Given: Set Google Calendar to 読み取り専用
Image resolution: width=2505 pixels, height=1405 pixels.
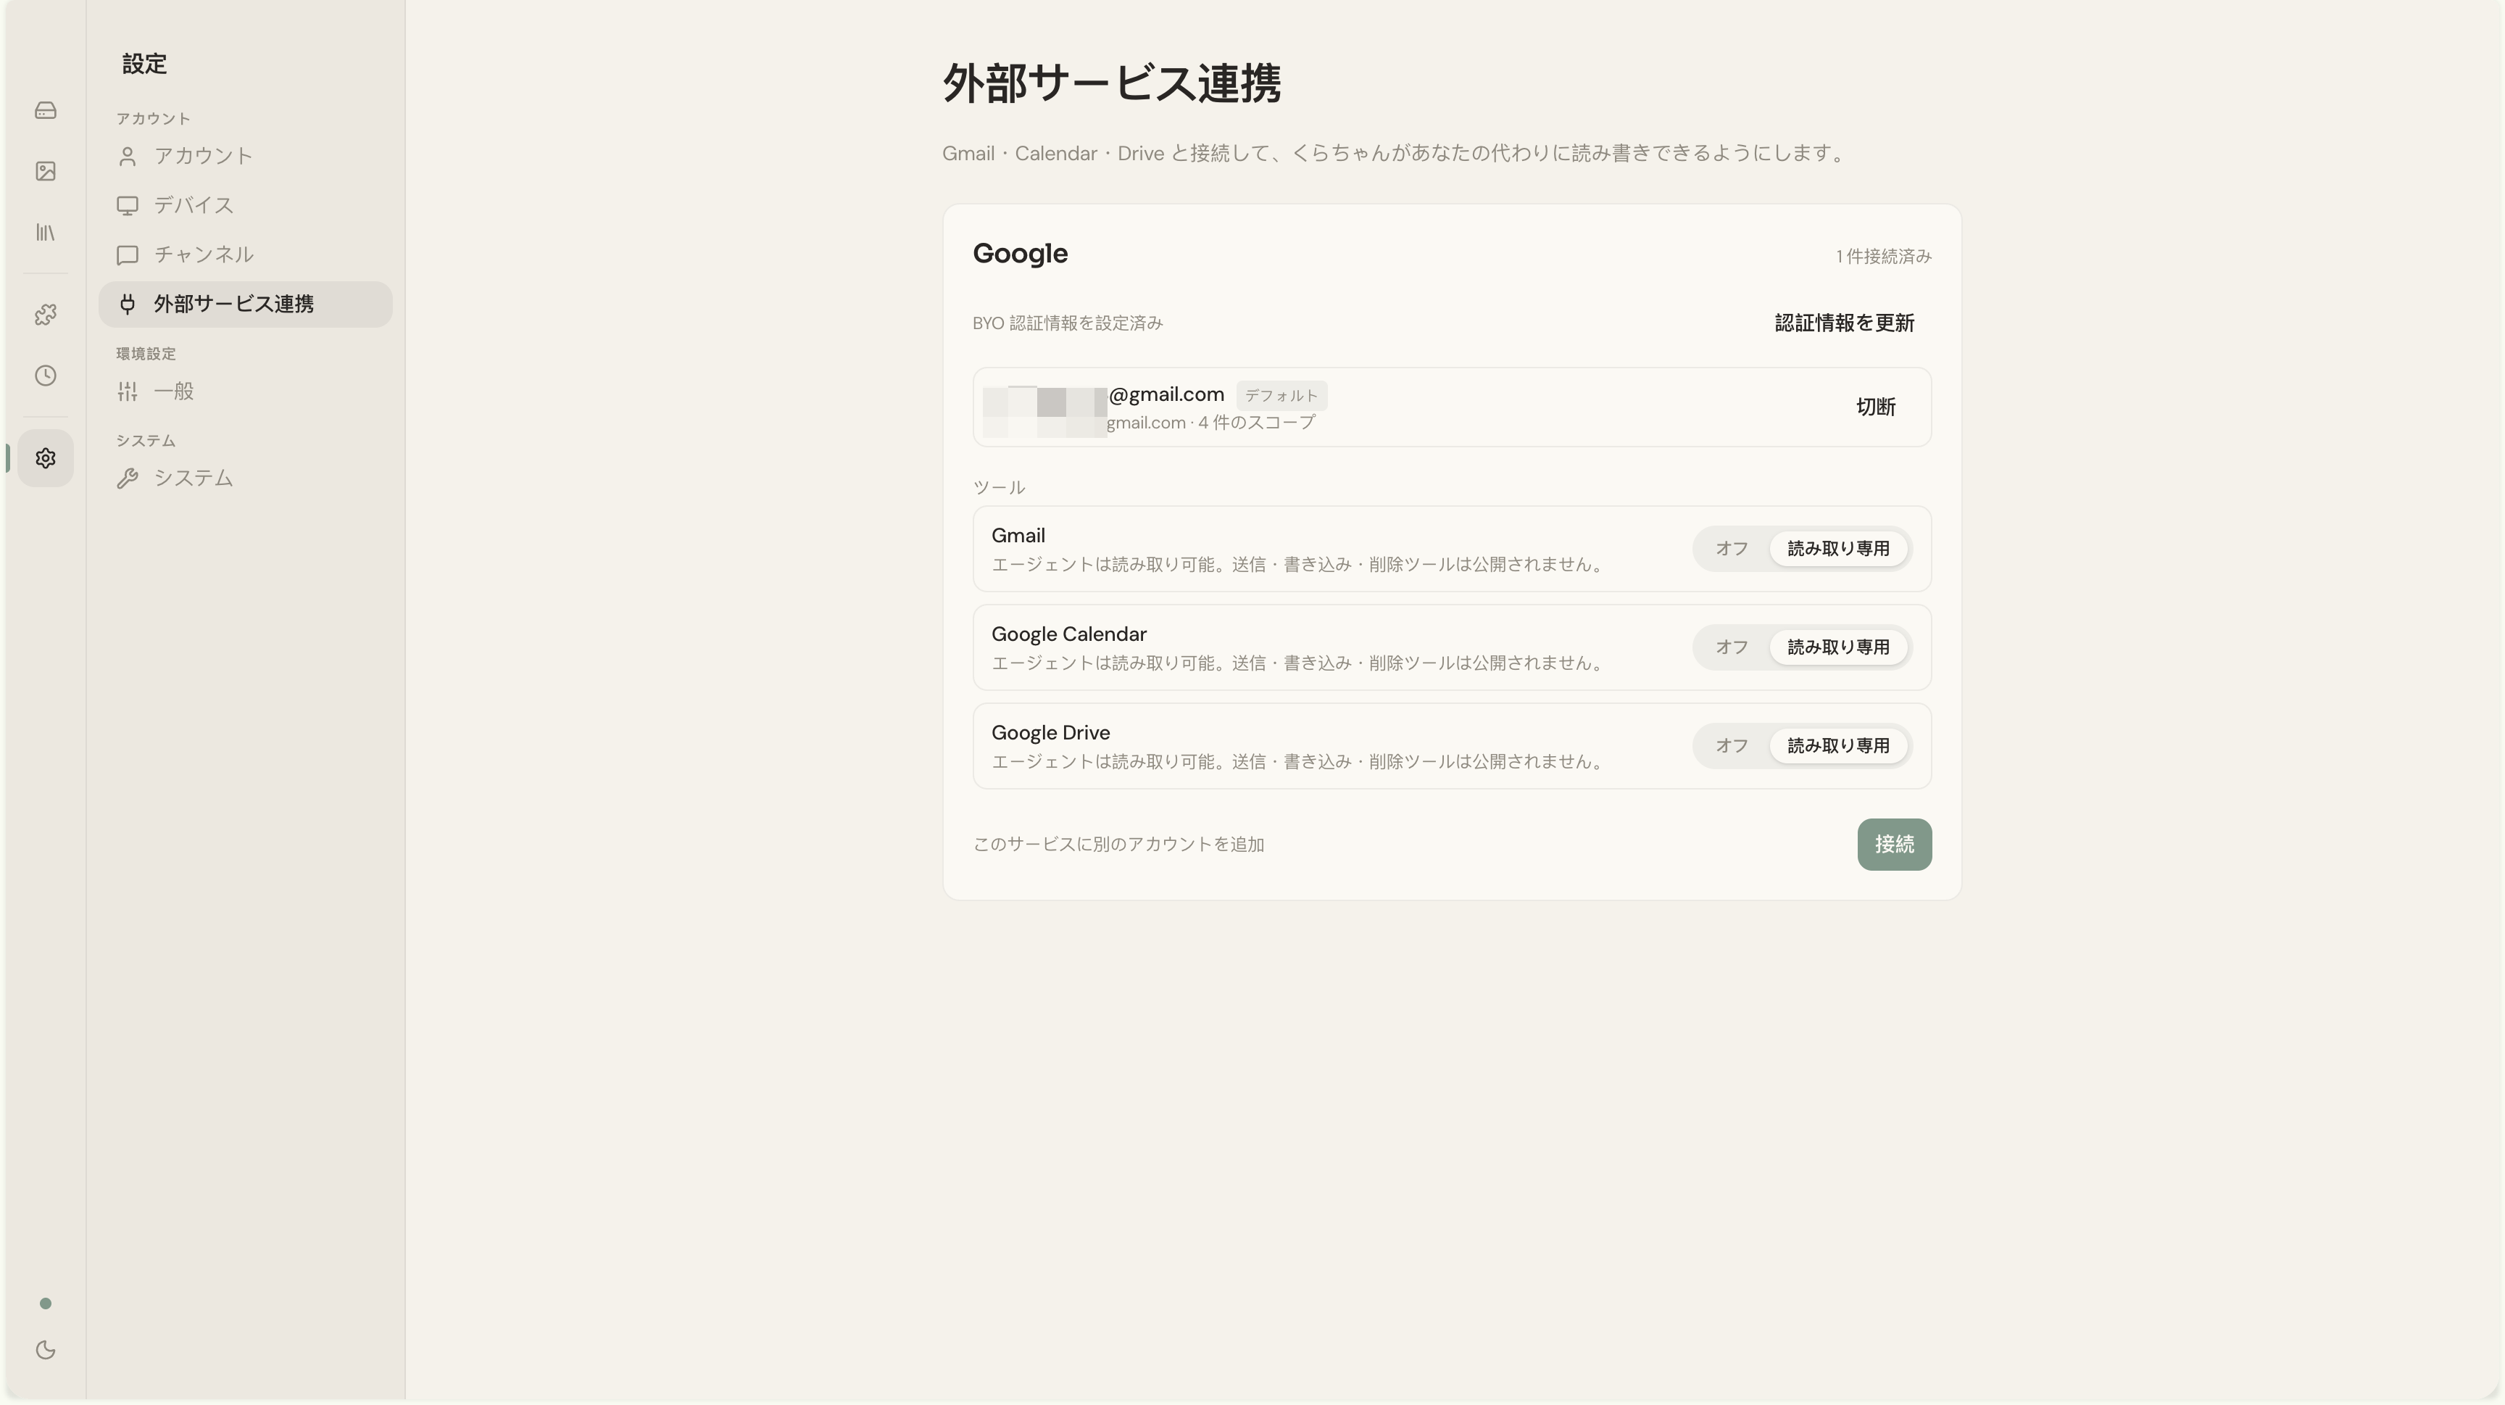Looking at the screenshot, I should [x=1838, y=647].
